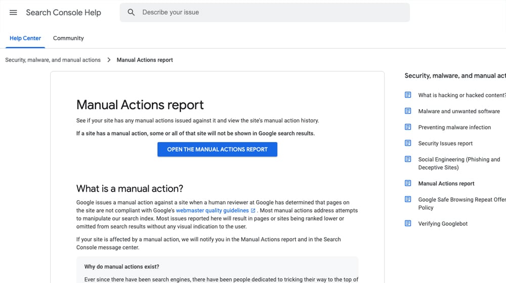Click the article icon beside Manual Actions report
This screenshot has width=506, height=283.
(x=408, y=183)
